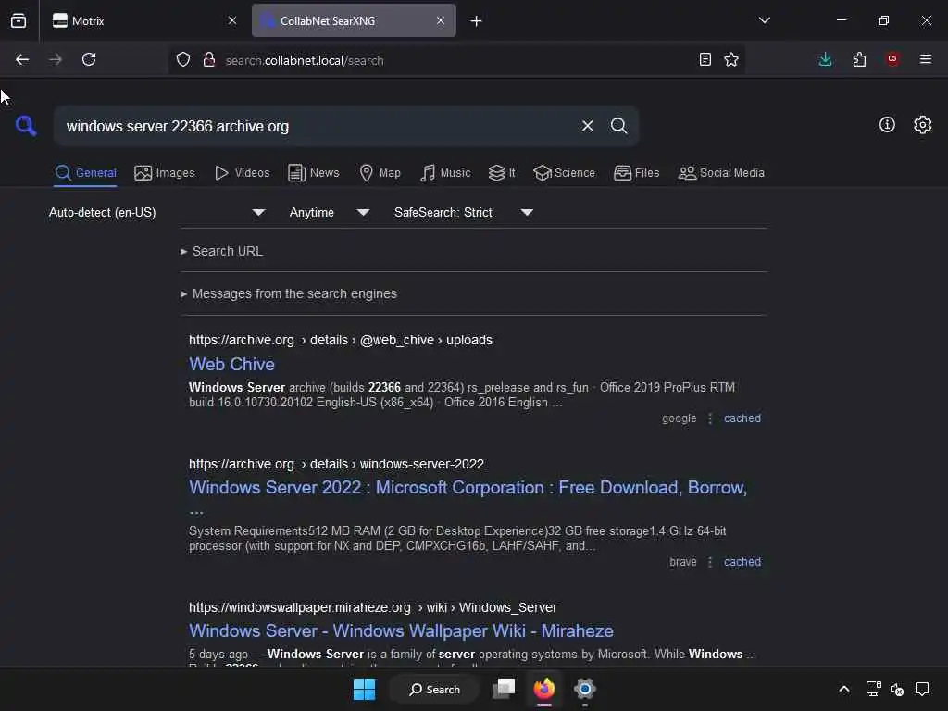
Task: Click the archive.org windows-server-2022 URL
Action: 336,464
